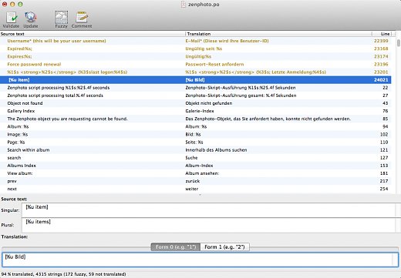The image size is (401, 278).
Task: Select "The Zenphoto object you are requesting cannot be found."
Action: click(x=196, y=119)
